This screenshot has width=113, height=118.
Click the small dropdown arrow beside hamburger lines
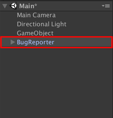point(103,6)
